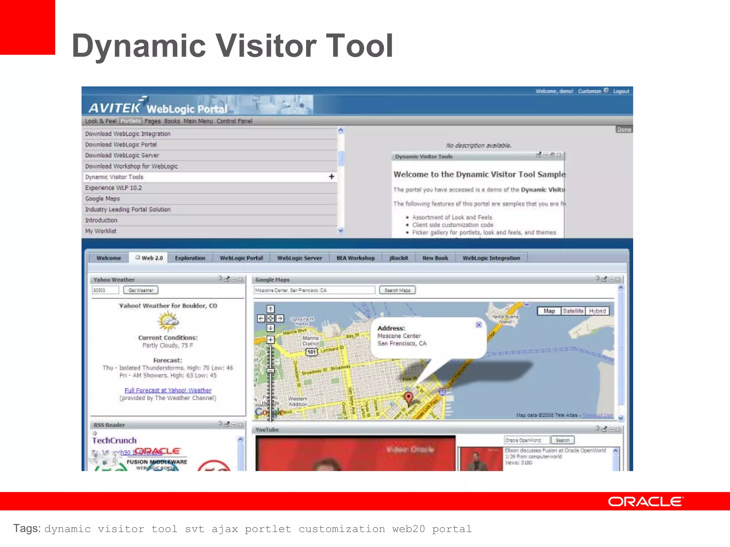Pan the map up with the arrow
730x547 pixels.
click(271, 309)
